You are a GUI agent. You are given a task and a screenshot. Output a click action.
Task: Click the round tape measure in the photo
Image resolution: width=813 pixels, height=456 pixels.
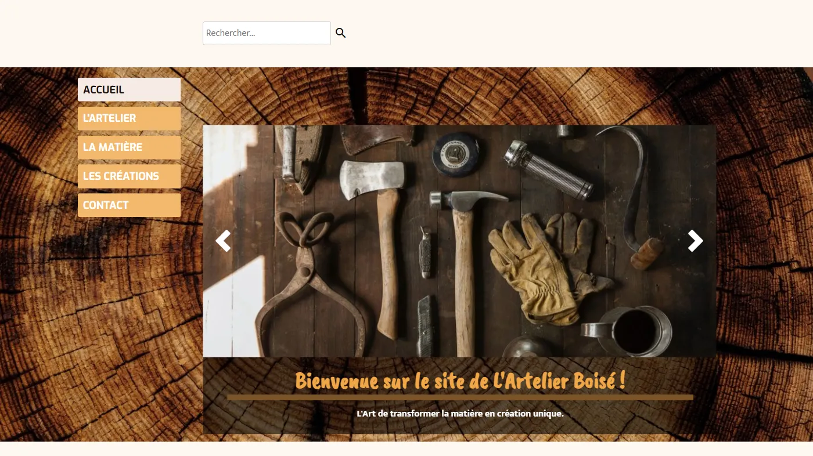456,154
